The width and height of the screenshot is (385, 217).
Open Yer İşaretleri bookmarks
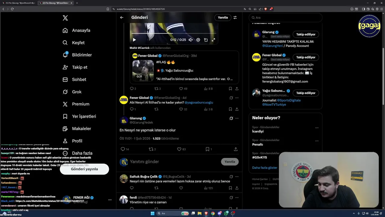pos(79,116)
